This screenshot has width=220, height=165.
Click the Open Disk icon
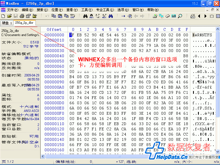[161, 16]
